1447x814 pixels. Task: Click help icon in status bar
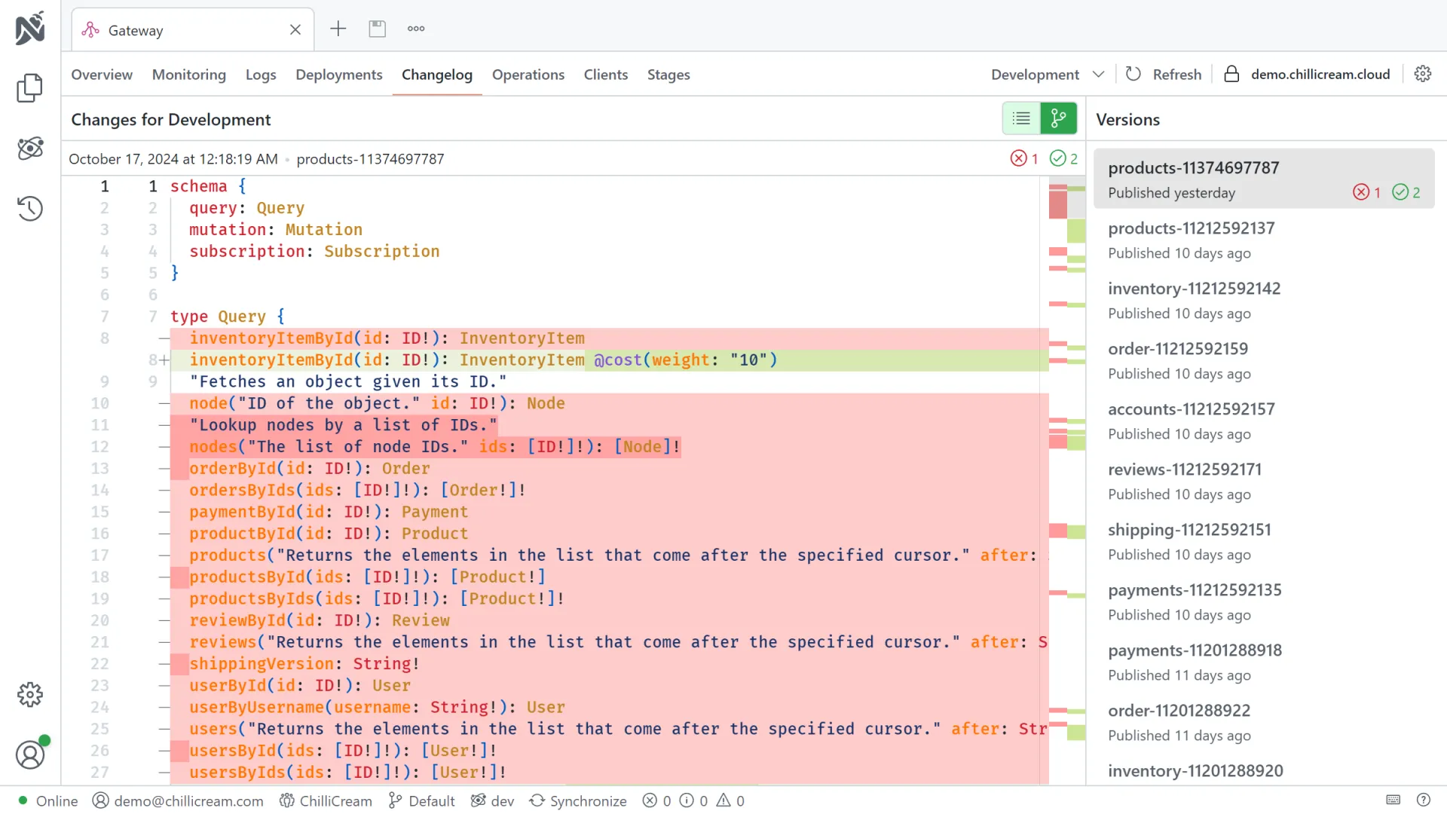(x=1424, y=800)
